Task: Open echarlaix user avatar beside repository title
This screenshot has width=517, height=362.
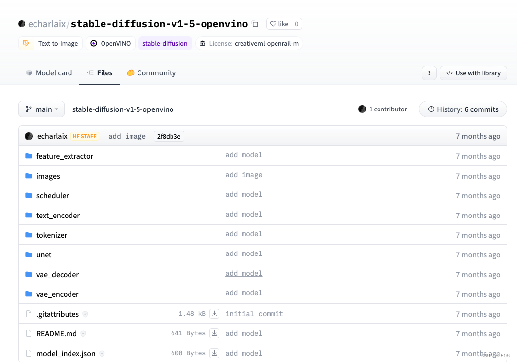Action: [22, 24]
